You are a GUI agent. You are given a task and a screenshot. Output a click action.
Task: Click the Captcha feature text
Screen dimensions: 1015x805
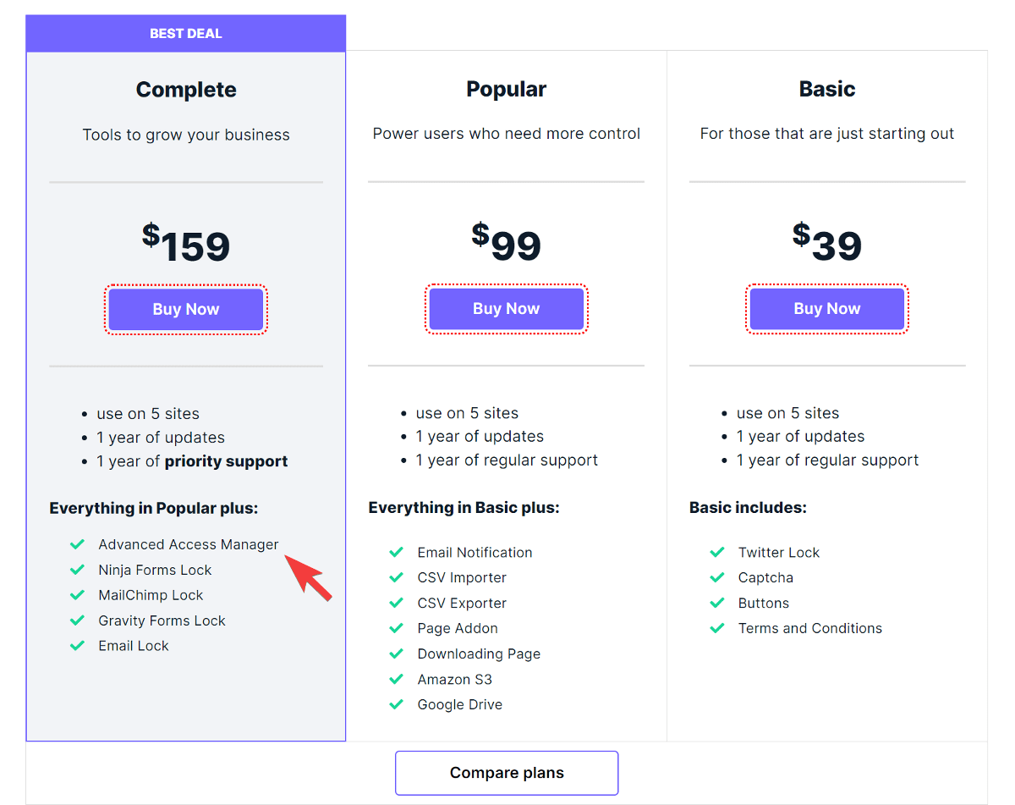point(765,578)
